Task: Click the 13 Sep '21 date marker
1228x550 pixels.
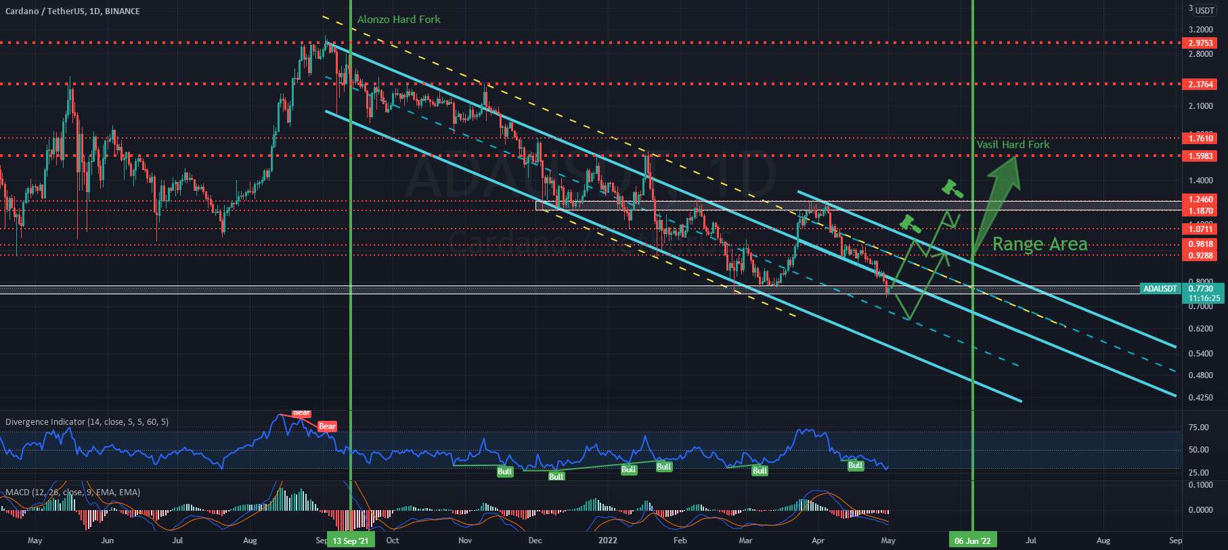Action: [x=351, y=541]
